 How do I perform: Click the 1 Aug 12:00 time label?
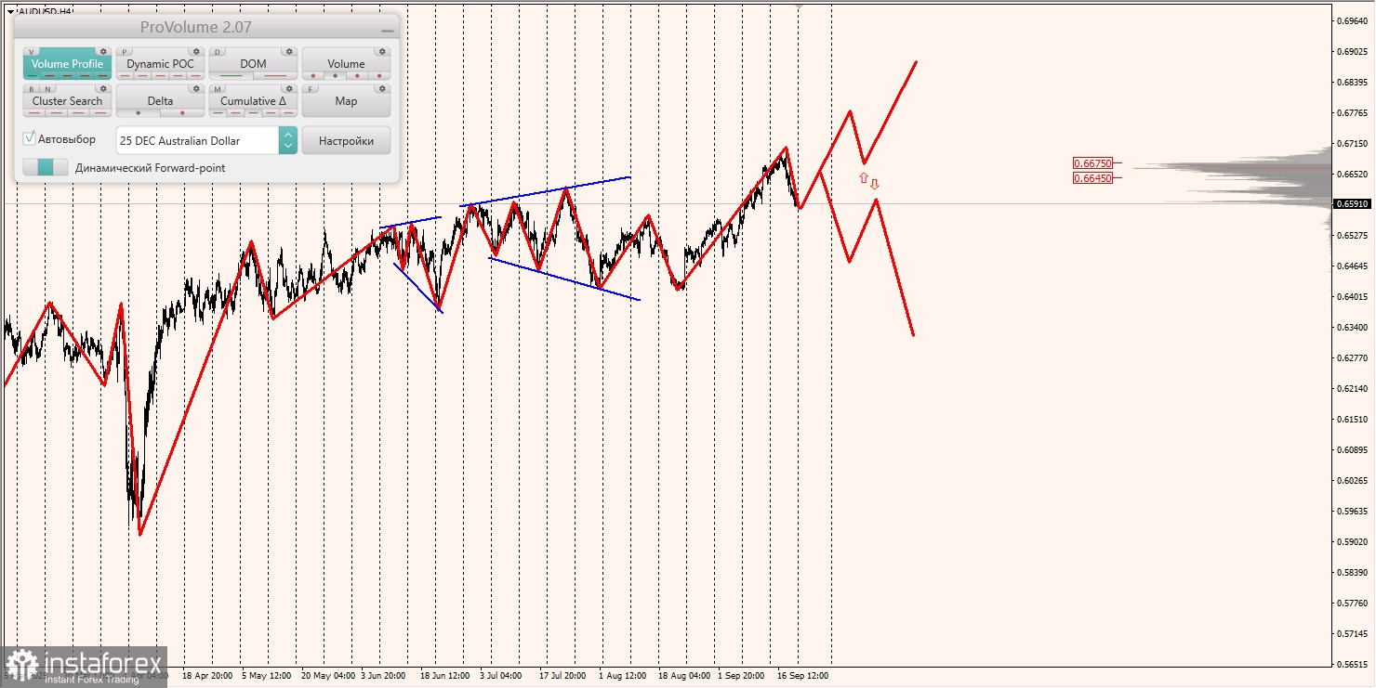click(x=623, y=676)
